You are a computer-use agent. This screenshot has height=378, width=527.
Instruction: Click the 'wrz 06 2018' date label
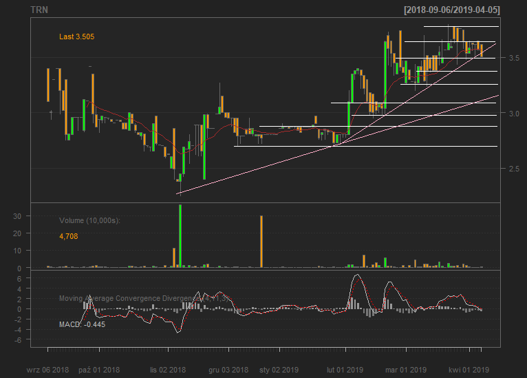coord(47,370)
